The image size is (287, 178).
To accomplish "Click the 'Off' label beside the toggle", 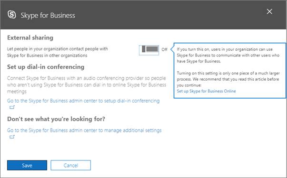I will (164, 49).
